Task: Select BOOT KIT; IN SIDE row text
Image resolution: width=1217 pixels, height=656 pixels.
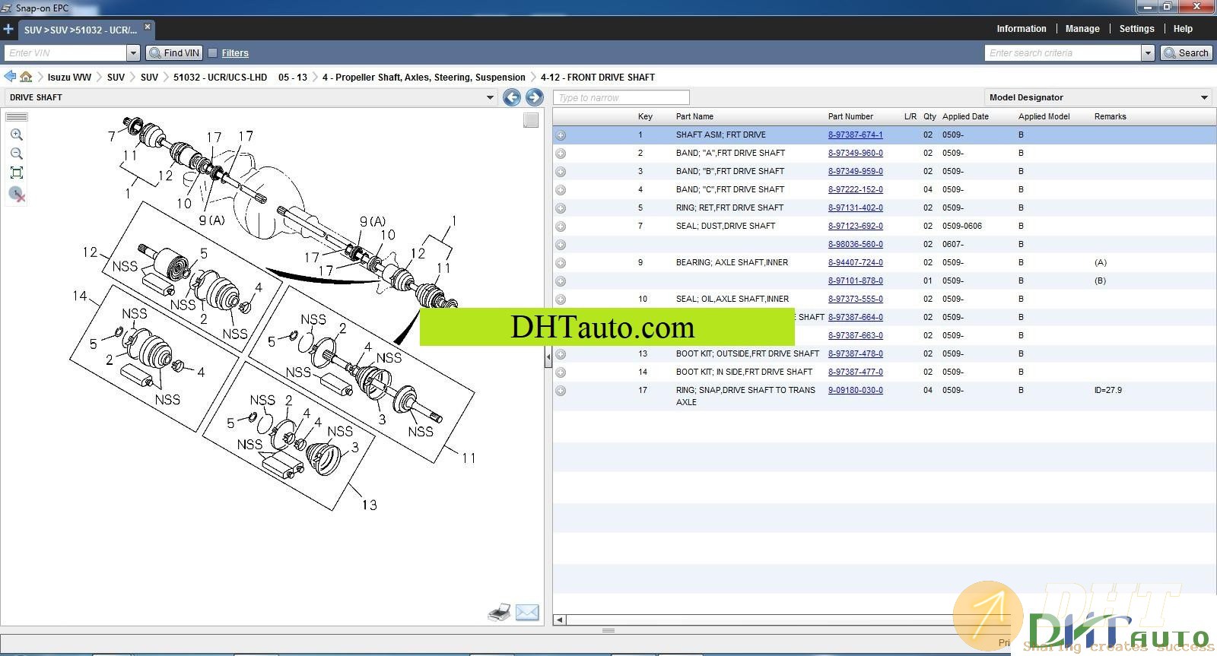Action: coord(744,372)
